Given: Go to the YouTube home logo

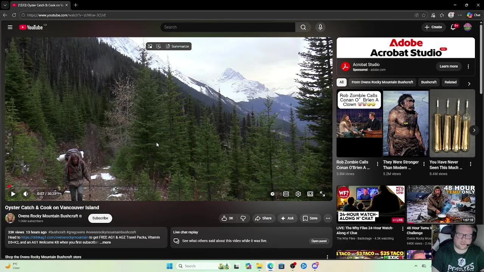Looking at the screenshot, I should (31, 27).
